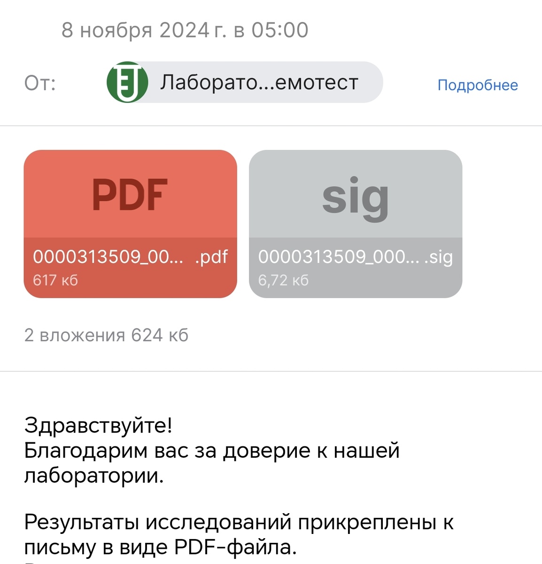The height and width of the screenshot is (564, 542).
Task: Tap 624 кб attachment size text
Action: tap(160, 335)
